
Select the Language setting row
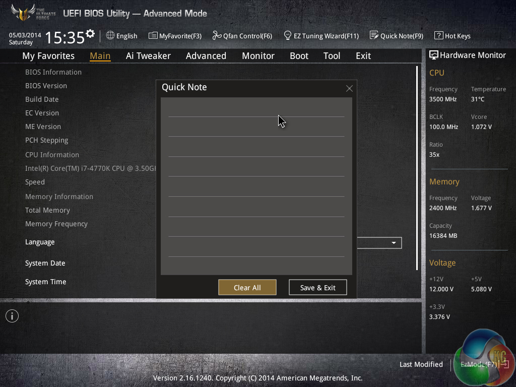click(40, 242)
